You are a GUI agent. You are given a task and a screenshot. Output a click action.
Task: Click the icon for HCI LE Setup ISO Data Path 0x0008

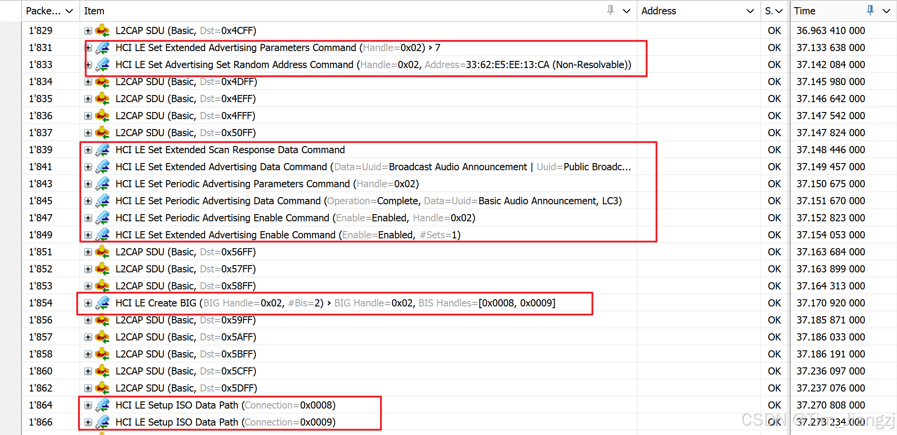(103, 405)
